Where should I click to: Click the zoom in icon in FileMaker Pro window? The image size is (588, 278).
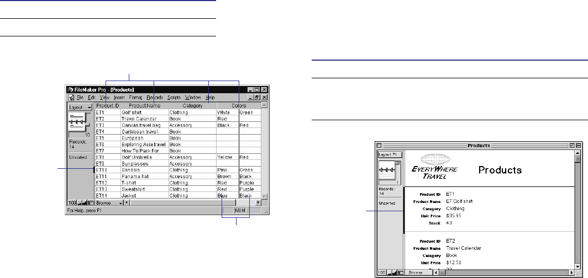(x=85, y=203)
